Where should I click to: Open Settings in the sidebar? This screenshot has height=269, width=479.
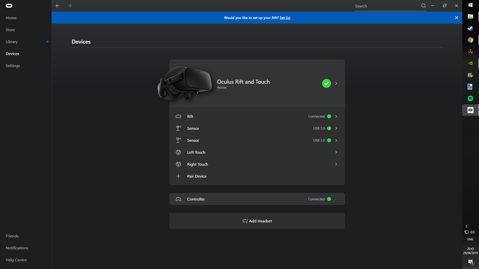point(13,65)
